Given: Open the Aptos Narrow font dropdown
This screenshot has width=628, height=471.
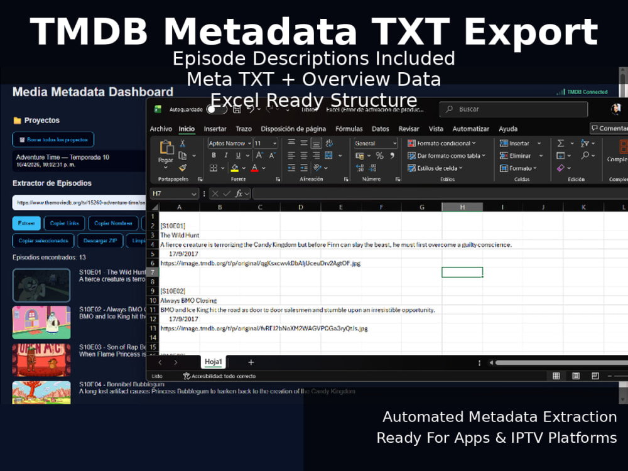Looking at the screenshot, I should [x=249, y=143].
